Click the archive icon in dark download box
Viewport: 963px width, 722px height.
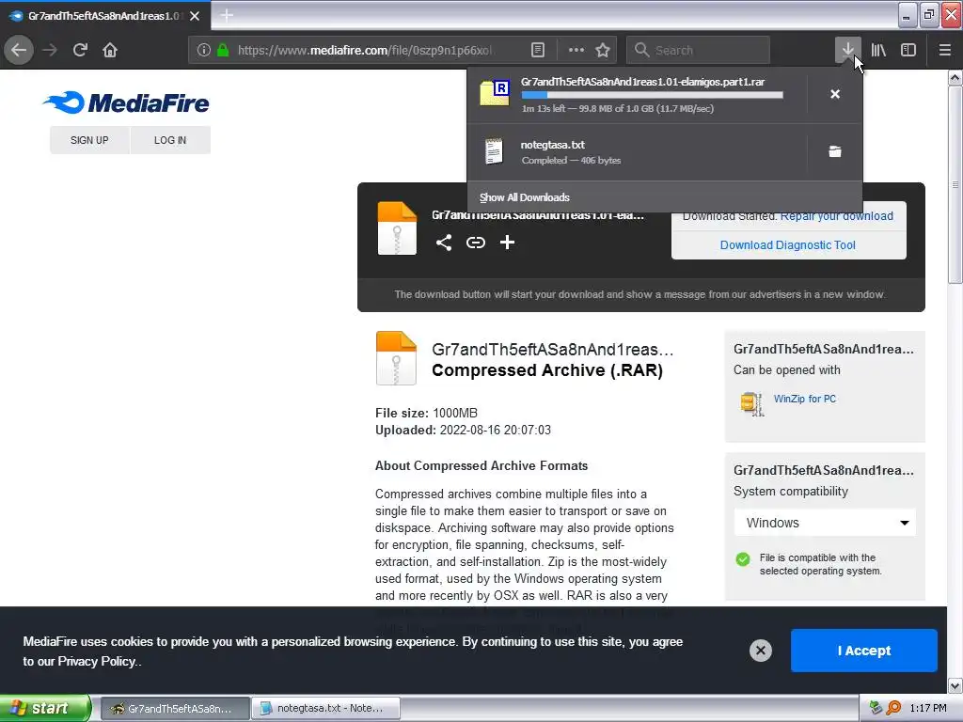(x=397, y=228)
